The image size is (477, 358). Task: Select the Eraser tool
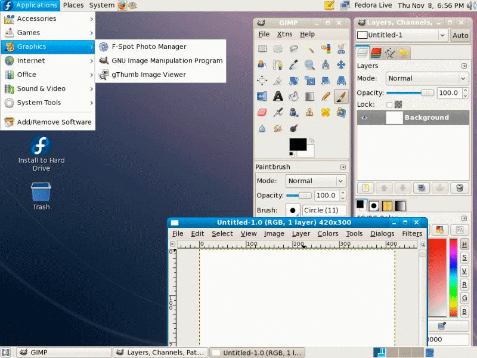tap(262, 112)
